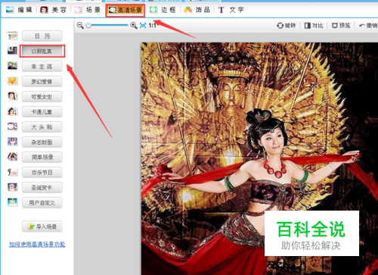Switch to the 饰品 tab
Viewport: 378px width, 275px height.
(197, 10)
